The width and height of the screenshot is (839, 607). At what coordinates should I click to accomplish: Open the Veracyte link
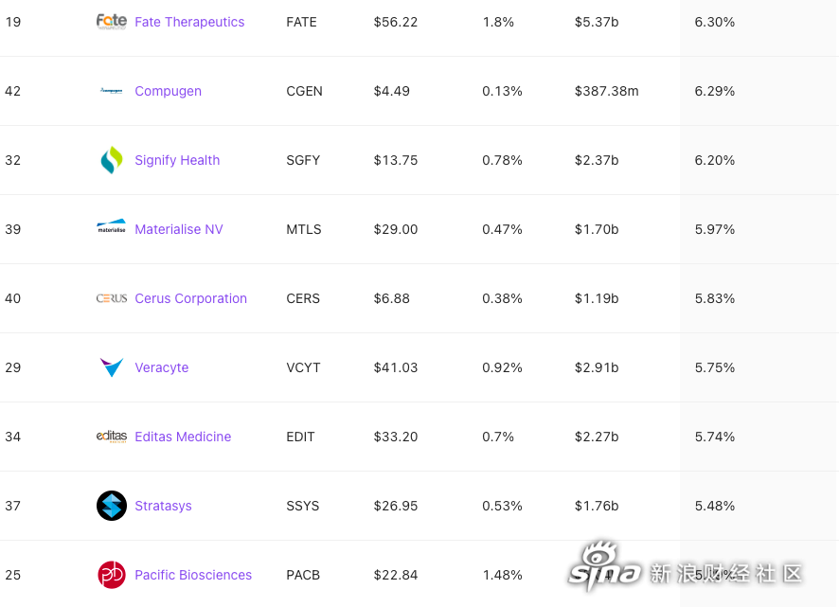[162, 367]
